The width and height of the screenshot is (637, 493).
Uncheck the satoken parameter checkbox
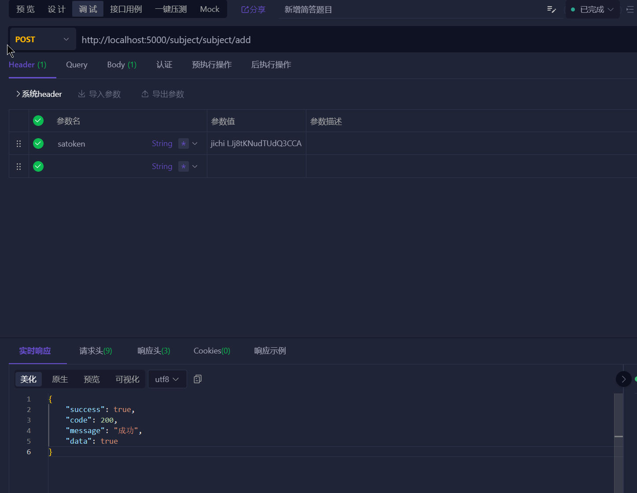(38, 143)
